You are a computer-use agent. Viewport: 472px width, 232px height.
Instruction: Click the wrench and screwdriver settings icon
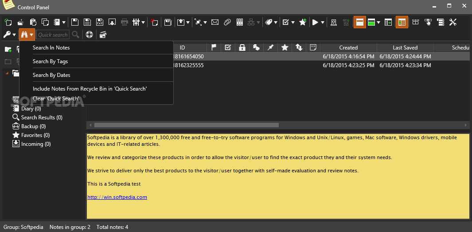pos(453,22)
